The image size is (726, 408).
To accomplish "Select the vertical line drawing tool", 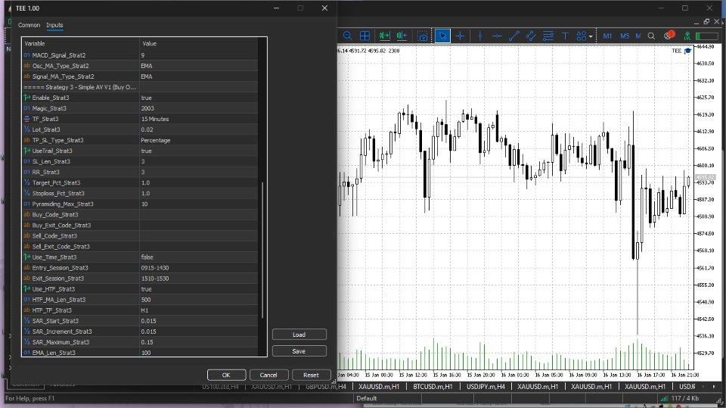I will 480,36.
